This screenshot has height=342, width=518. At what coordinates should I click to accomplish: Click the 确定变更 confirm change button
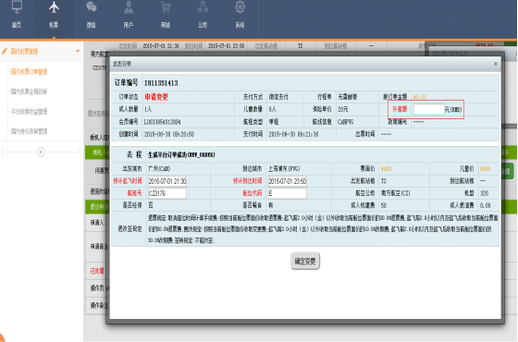pyautogui.click(x=305, y=261)
